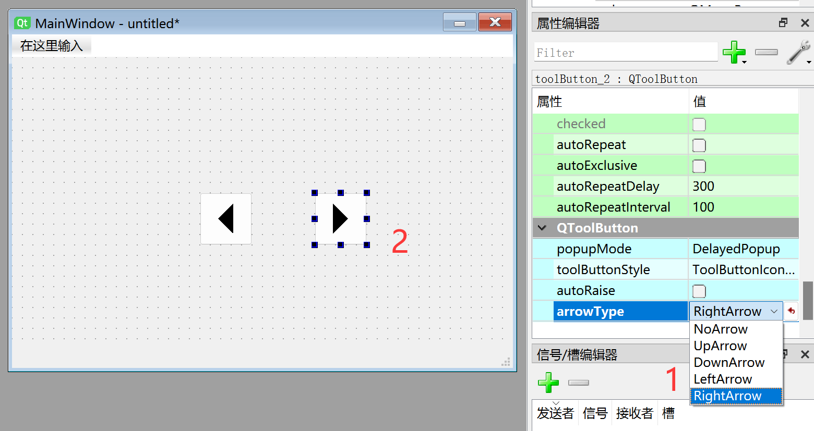
Task: Minimize the MainWindow form window
Action: pyautogui.click(x=460, y=22)
